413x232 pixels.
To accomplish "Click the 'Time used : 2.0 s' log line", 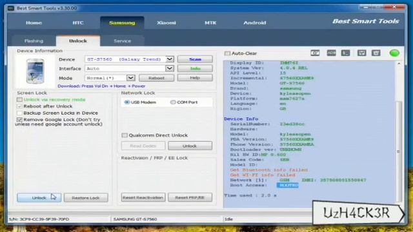I will click(x=250, y=195).
